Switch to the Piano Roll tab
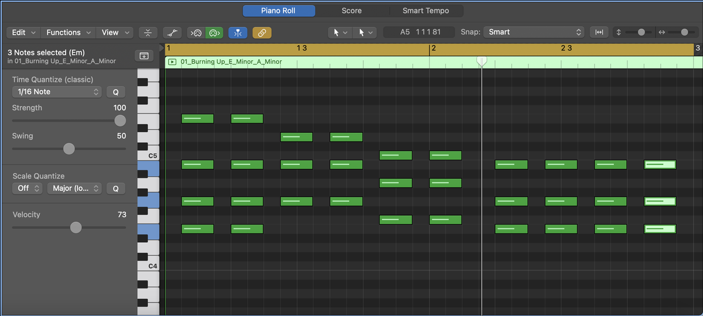This screenshot has height=316, width=703. click(x=278, y=11)
